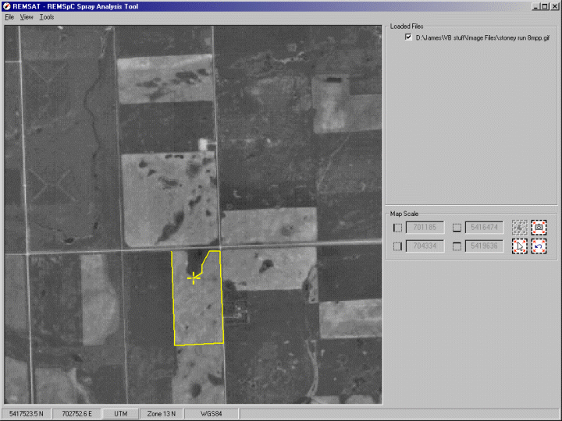
Task: Click the undo extent arrow icon
Action: (x=539, y=246)
